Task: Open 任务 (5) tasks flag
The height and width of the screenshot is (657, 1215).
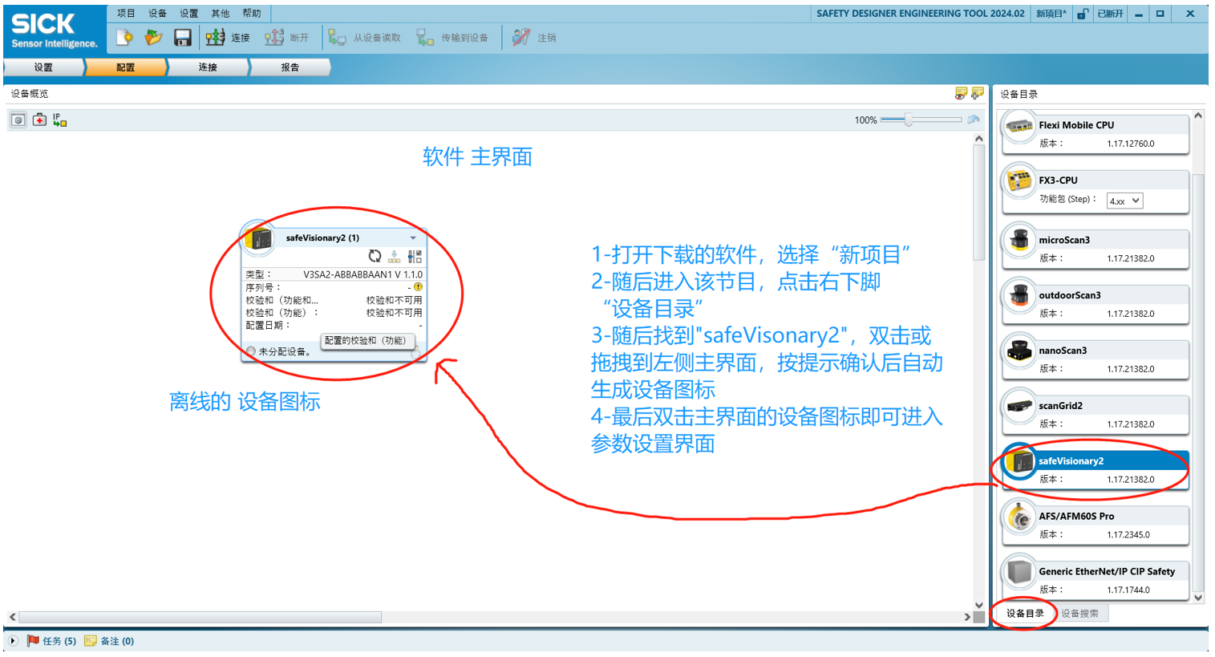Action: click(x=52, y=641)
